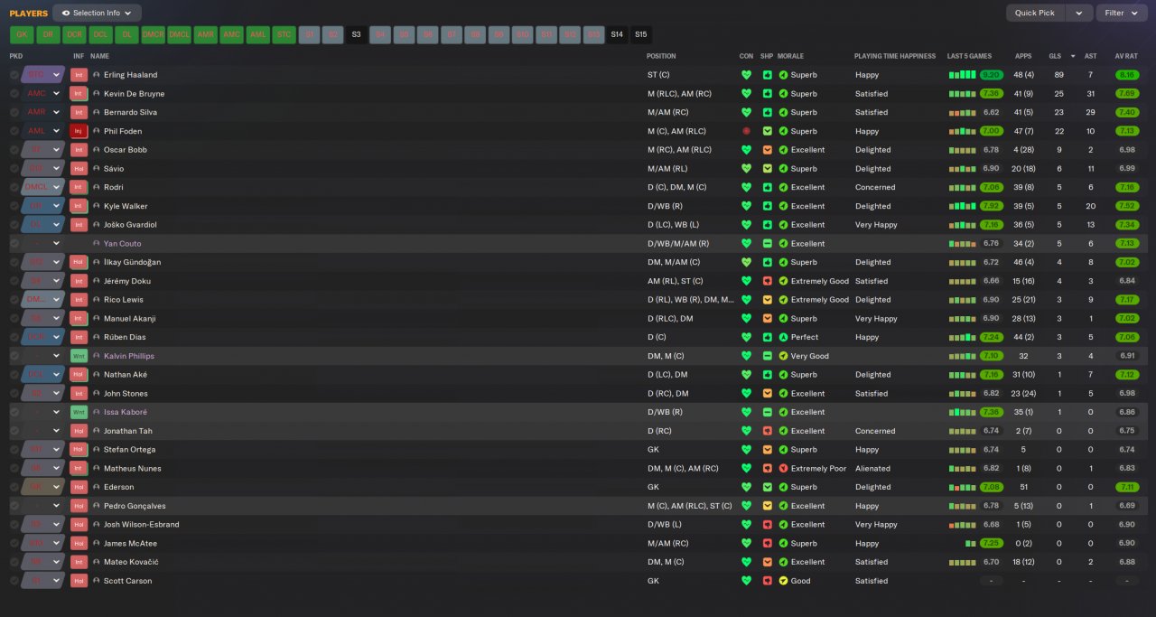Expand the arrow beside Quick Pick
1156x617 pixels.
coord(1078,13)
